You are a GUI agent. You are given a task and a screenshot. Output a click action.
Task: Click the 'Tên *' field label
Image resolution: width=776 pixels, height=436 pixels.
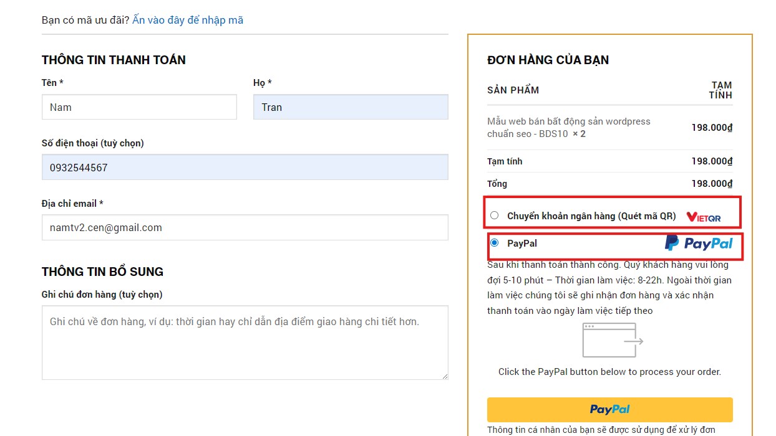tap(52, 83)
